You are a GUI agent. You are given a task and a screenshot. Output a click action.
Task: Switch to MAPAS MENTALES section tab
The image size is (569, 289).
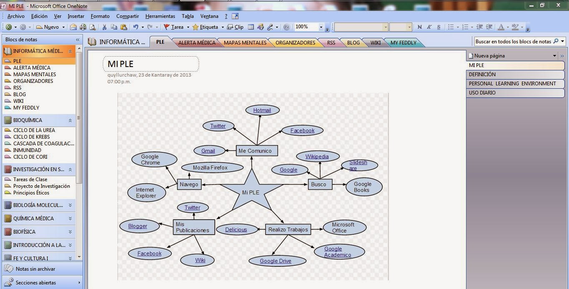click(245, 42)
